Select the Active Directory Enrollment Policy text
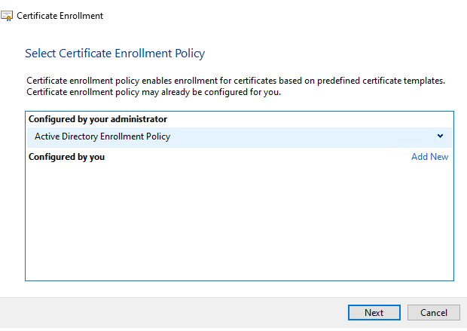The height and width of the screenshot is (331, 467). tap(102, 136)
